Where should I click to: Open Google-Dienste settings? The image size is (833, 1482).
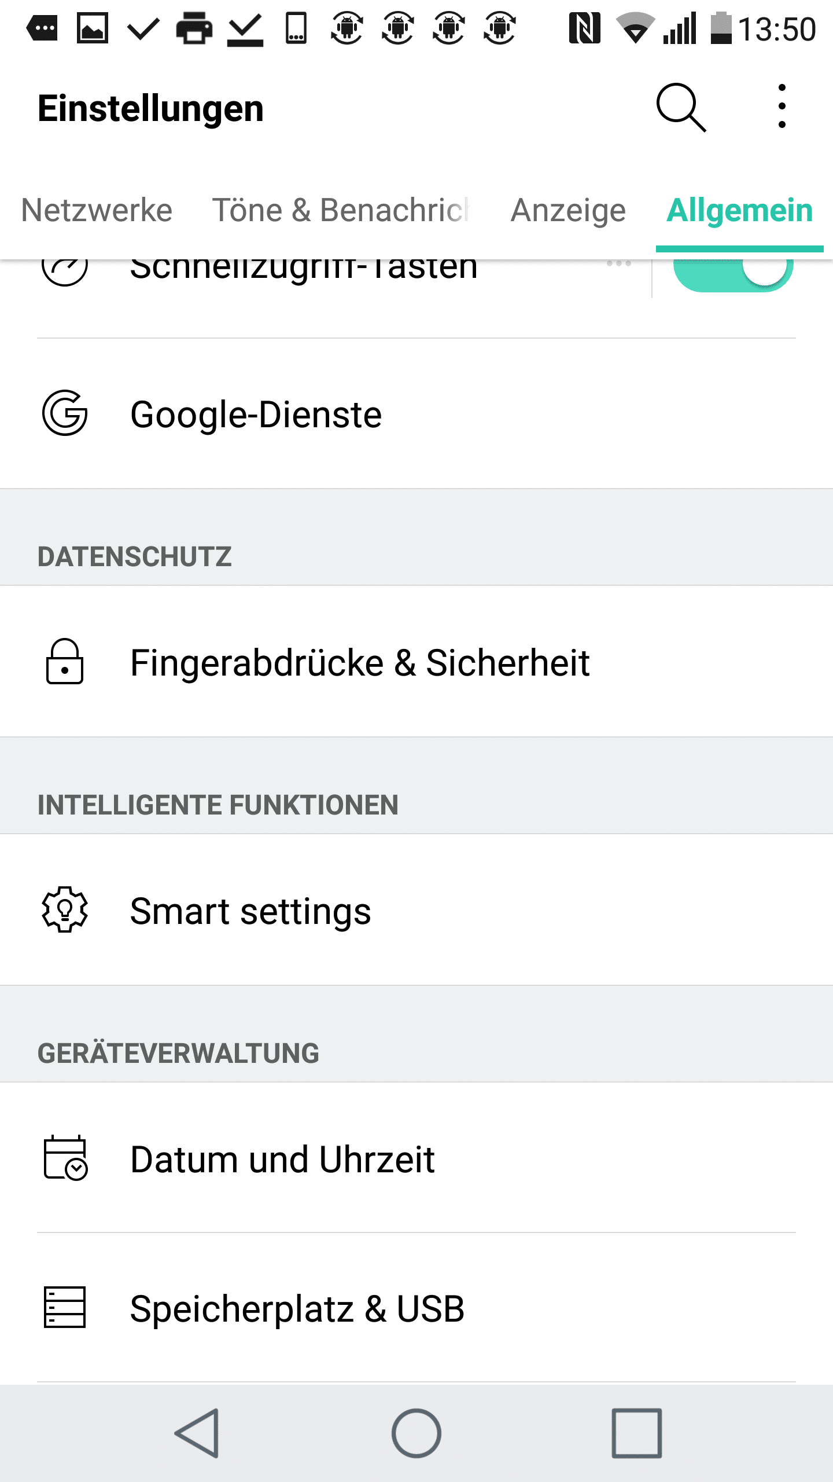256,414
